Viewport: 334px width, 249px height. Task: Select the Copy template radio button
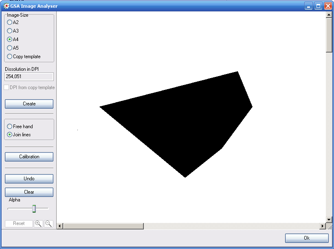pyautogui.click(x=9, y=57)
